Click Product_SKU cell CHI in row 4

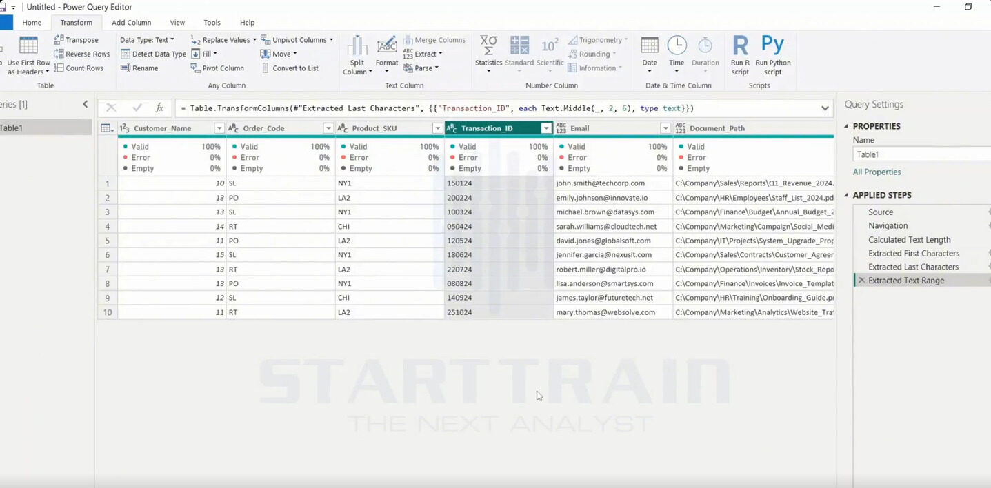click(x=390, y=226)
